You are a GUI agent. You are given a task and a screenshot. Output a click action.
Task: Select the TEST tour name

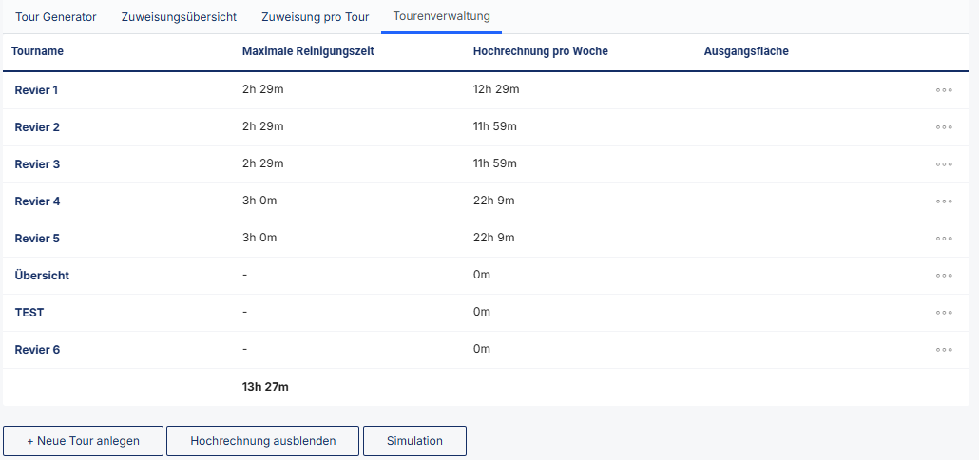(29, 313)
